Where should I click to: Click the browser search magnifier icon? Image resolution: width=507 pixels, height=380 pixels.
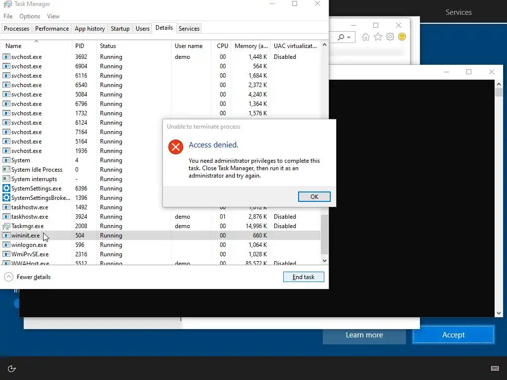point(341,37)
